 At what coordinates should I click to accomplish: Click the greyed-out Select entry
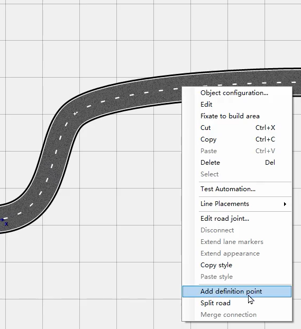(x=237, y=174)
